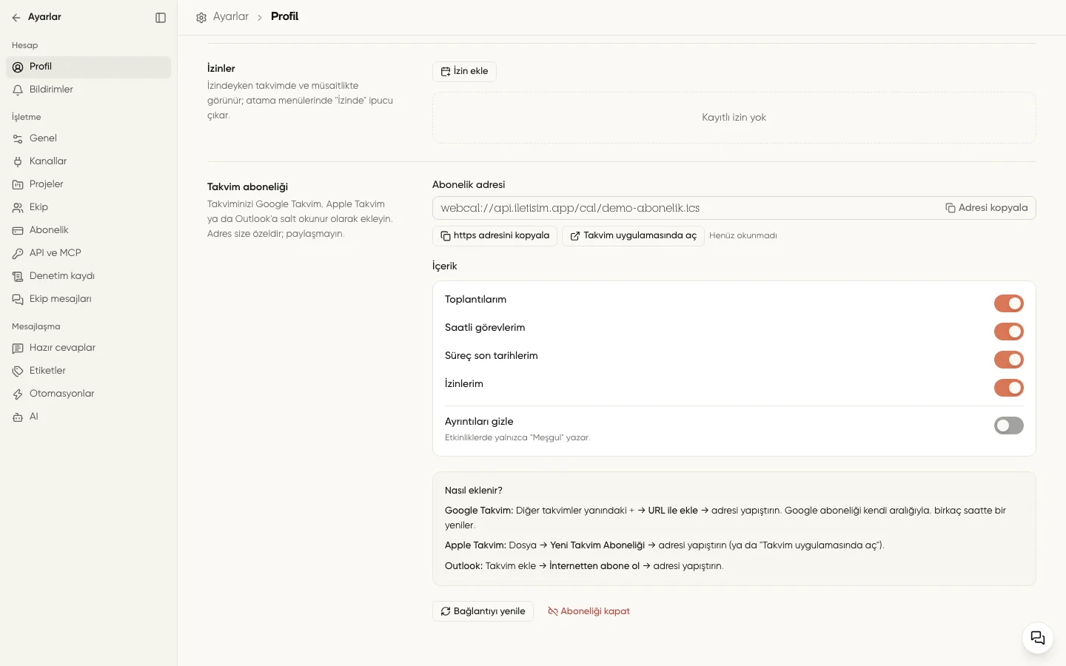Click the Genel settings sliders icon
Viewport: 1066px width, 666px height.
[18, 139]
